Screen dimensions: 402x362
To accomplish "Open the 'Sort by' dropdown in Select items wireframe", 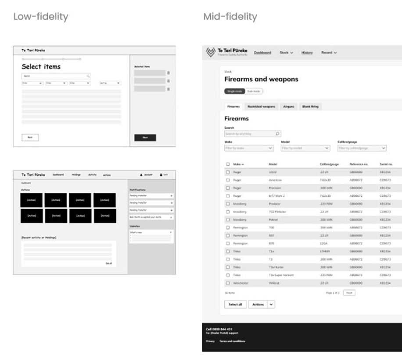I will [x=110, y=83].
